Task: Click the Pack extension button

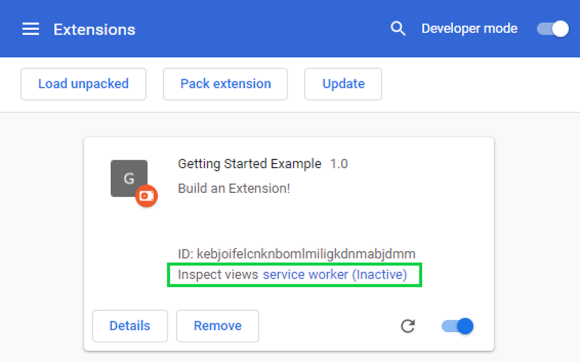Action: click(x=225, y=84)
